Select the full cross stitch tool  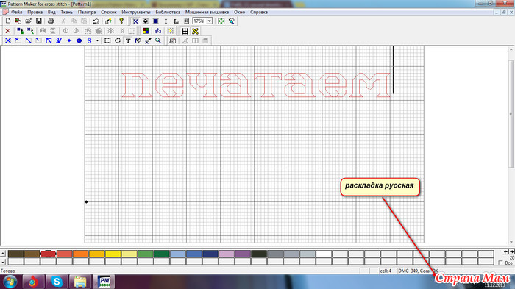pyautogui.click(x=8, y=40)
